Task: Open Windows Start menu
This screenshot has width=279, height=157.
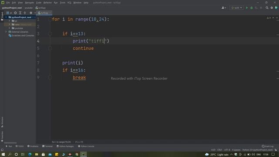Action: tap(3, 154)
